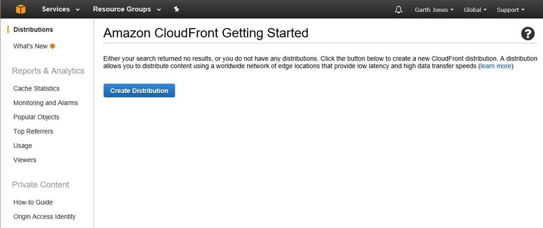View the Popular Objects report
Viewport: 543px width, 228px height.
coord(37,117)
